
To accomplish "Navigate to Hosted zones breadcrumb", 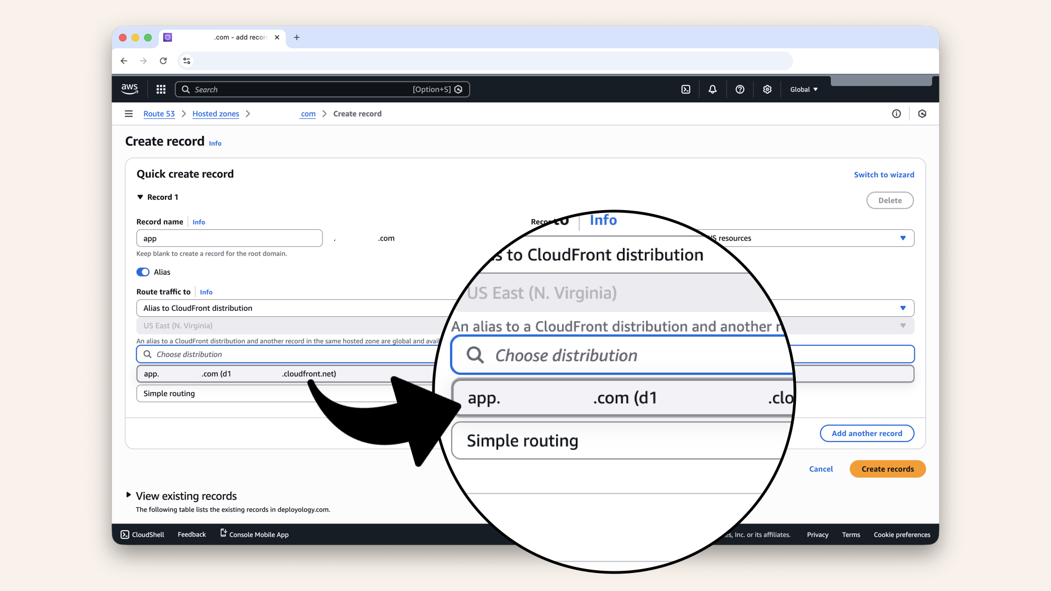I will coord(215,114).
